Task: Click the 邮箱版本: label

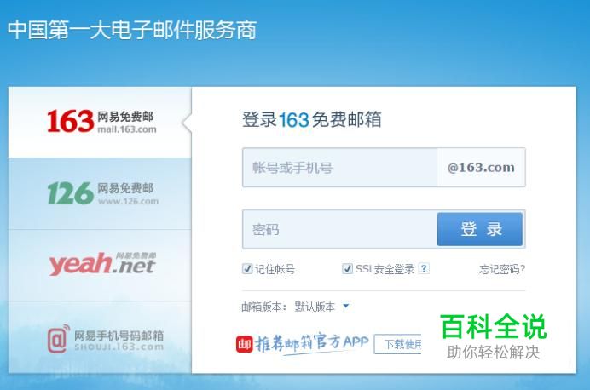Action: coord(264,307)
